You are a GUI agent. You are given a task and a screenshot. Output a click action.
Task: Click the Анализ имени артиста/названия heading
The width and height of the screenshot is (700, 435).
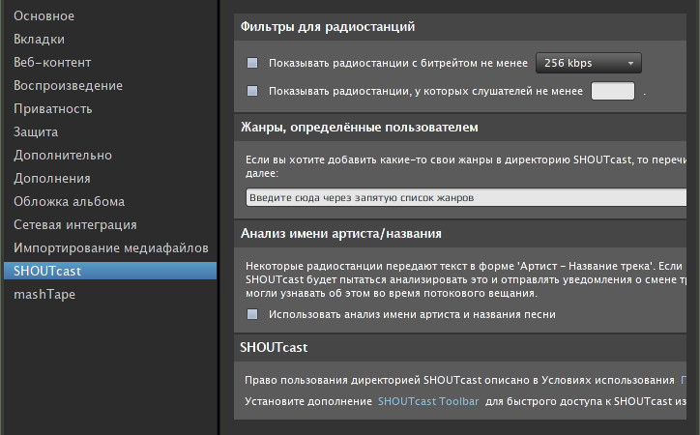point(341,234)
